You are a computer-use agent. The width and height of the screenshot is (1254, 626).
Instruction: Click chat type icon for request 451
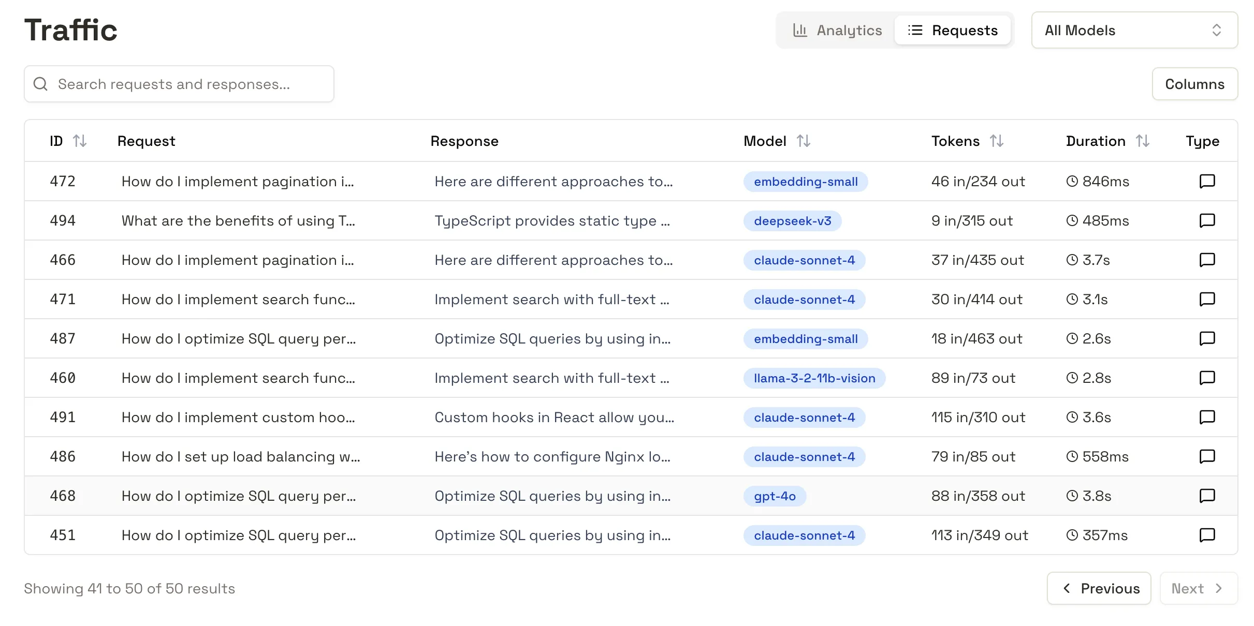tap(1207, 535)
